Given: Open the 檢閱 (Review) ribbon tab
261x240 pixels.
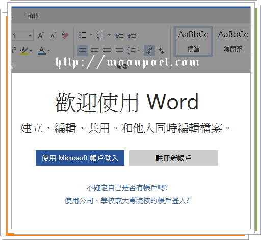Looking at the screenshot, I should coord(34,16).
